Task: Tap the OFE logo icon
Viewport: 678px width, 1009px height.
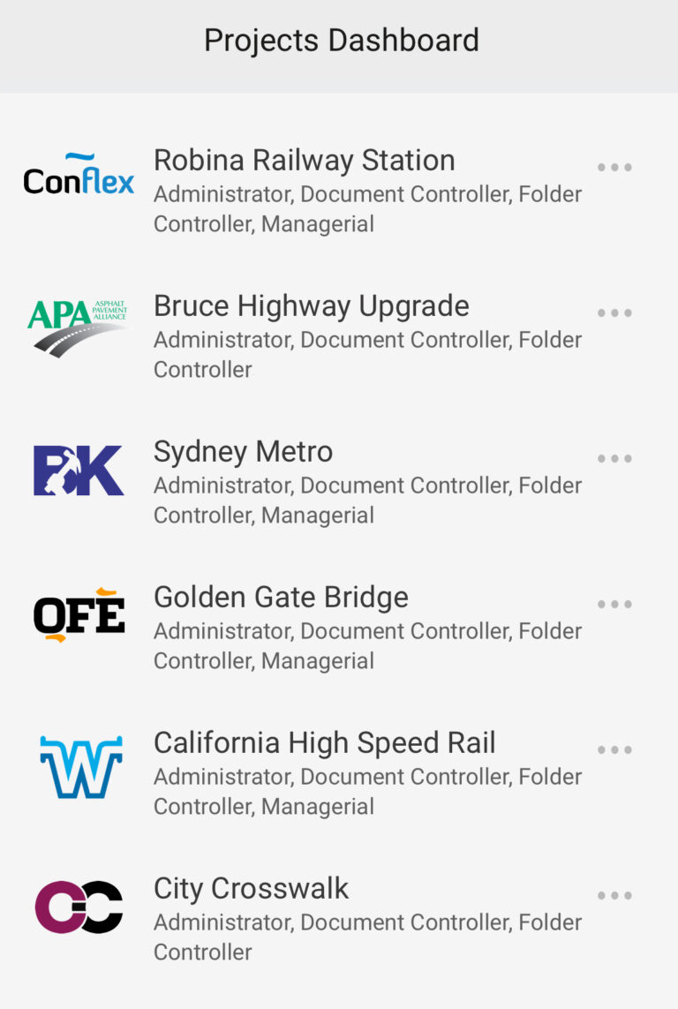Action: pyautogui.click(x=79, y=614)
